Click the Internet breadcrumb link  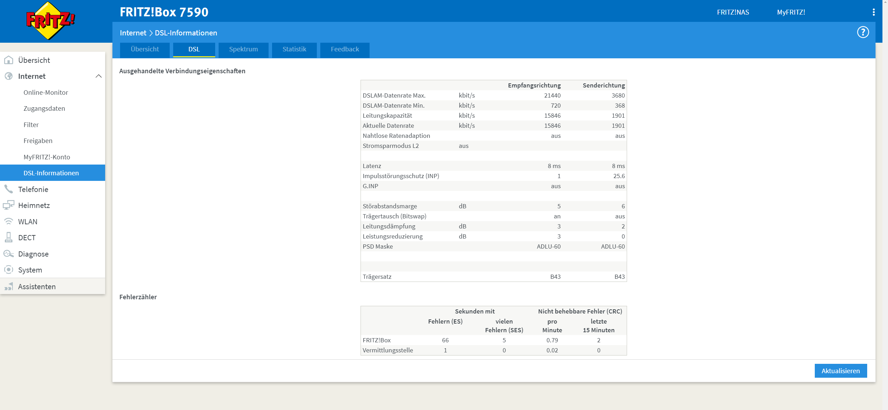[133, 33]
